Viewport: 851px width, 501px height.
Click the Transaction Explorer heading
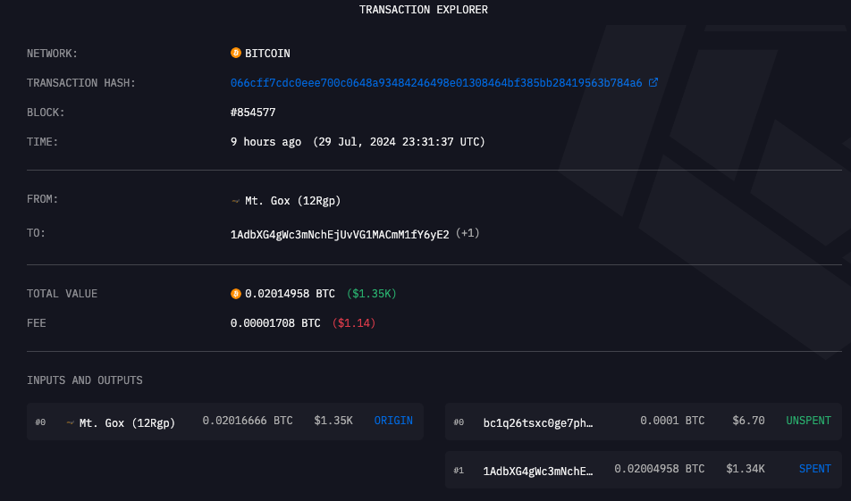click(x=424, y=10)
